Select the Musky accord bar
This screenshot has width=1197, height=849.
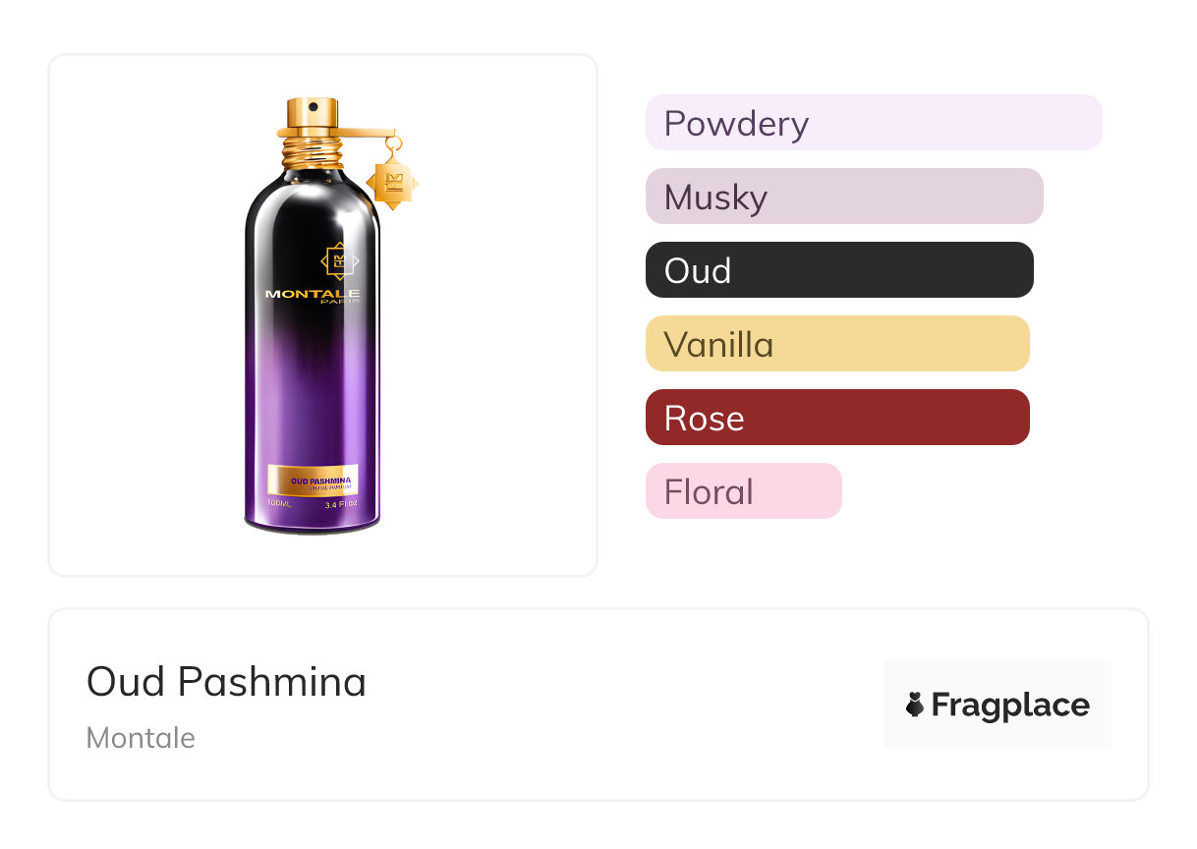(843, 197)
